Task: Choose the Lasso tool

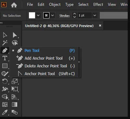Action: pyautogui.click(x=15, y=43)
